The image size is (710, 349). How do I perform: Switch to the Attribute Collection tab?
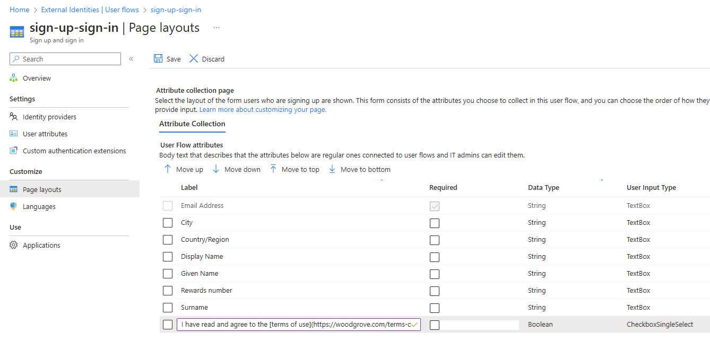(x=192, y=124)
